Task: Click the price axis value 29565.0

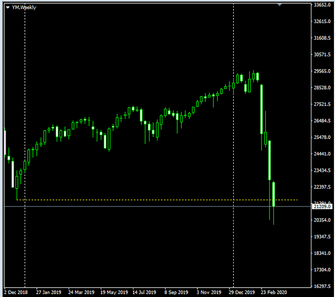Action: [322, 71]
